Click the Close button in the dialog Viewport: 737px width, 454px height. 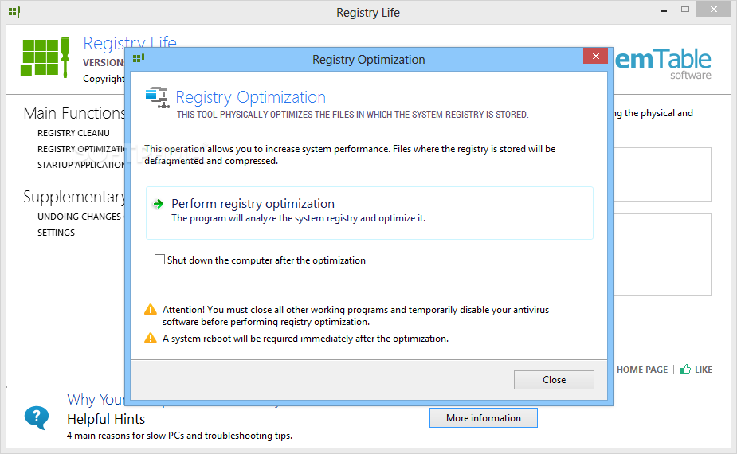click(x=554, y=380)
